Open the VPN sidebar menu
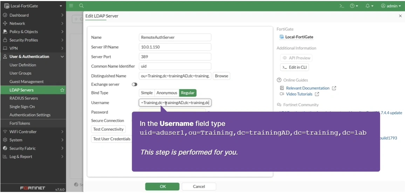Screen dimensions: 405x193 pyautogui.click(x=33, y=48)
